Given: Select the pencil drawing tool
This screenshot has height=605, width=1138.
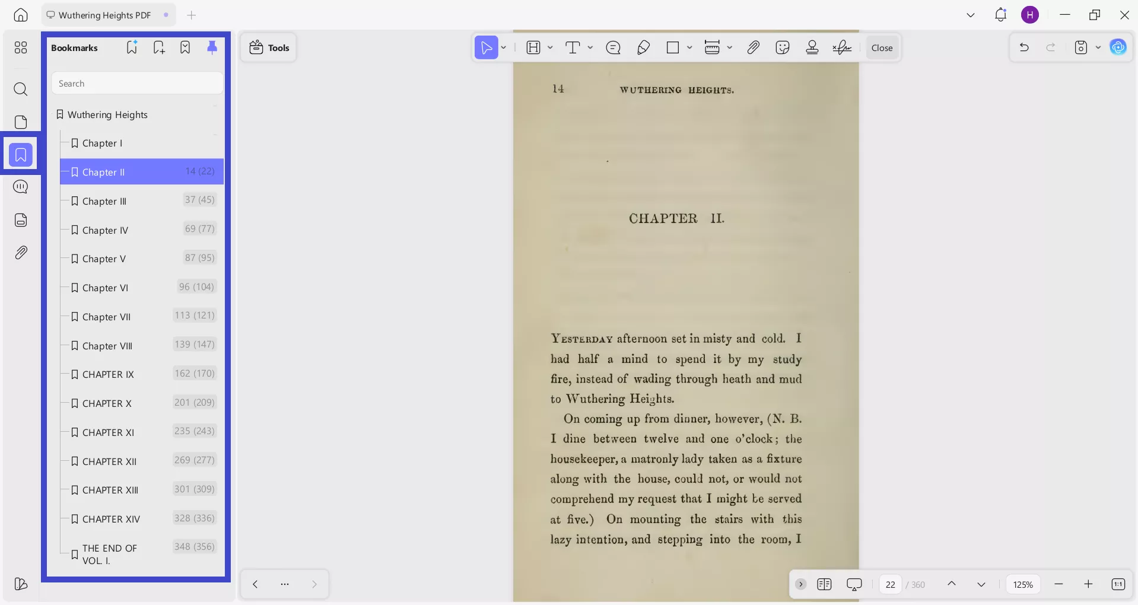Looking at the screenshot, I should coord(644,47).
